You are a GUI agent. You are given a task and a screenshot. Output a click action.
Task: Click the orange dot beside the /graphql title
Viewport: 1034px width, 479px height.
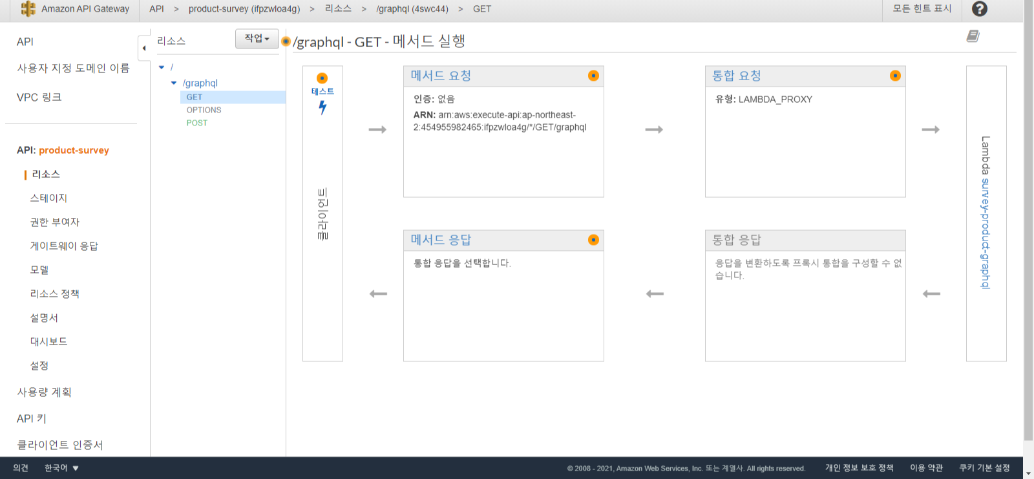pyautogui.click(x=286, y=41)
